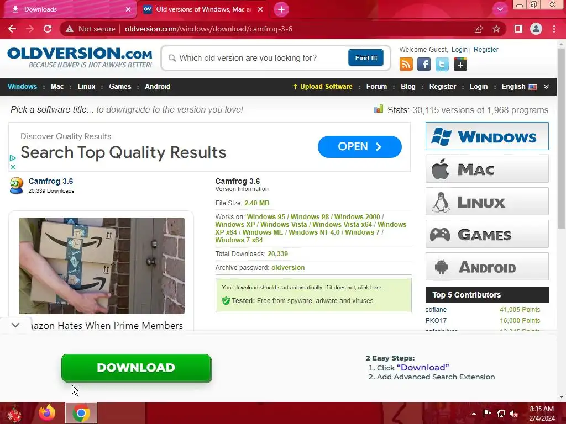Open the Blog nav link
The height and width of the screenshot is (424, 566).
408,87
